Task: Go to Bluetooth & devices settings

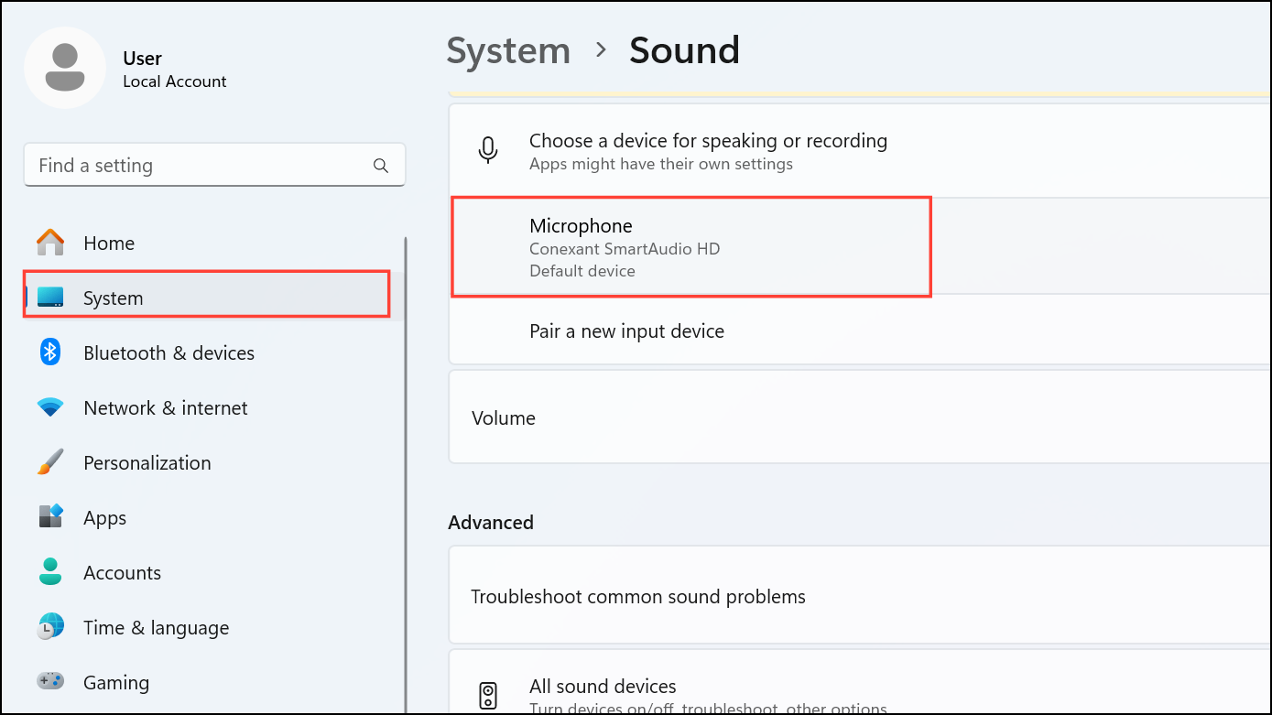Action: coord(169,352)
